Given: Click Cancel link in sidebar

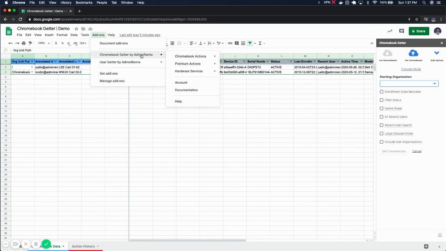Looking at the screenshot, I should [417, 151].
